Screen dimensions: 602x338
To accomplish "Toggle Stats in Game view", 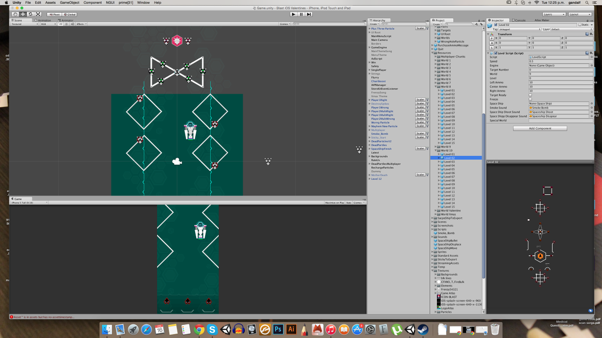I will (349, 203).
